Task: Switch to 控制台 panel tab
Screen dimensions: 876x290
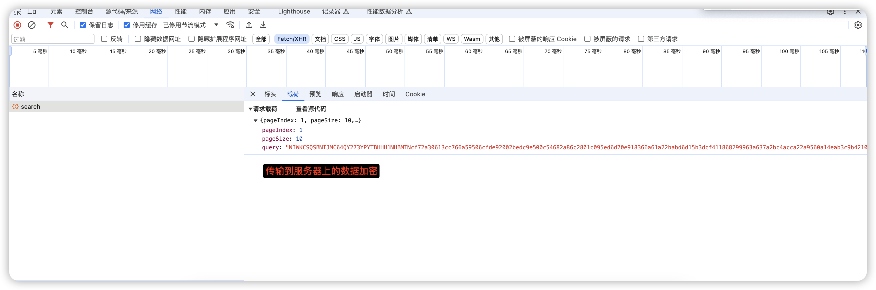Action: pos(84,12)
